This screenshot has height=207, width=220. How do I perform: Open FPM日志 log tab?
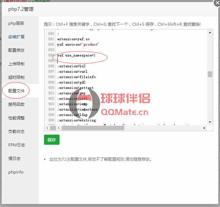[16, 145]
